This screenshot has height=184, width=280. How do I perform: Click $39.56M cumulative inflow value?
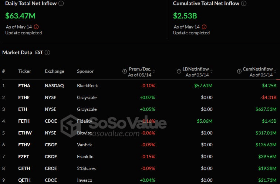[x=267, y=157]
